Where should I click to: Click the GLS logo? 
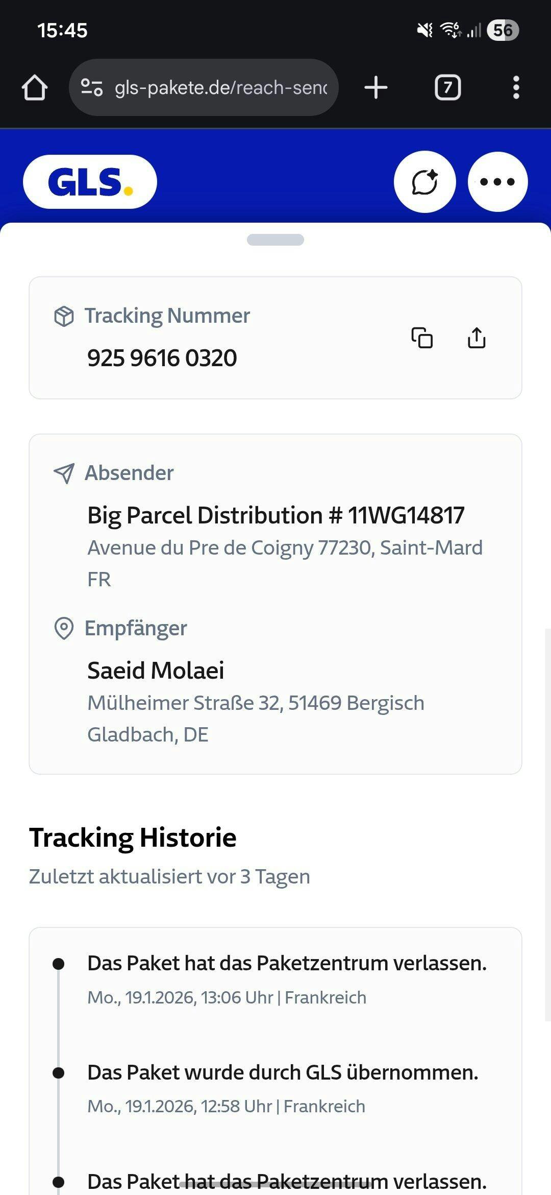tap(90, 182)
